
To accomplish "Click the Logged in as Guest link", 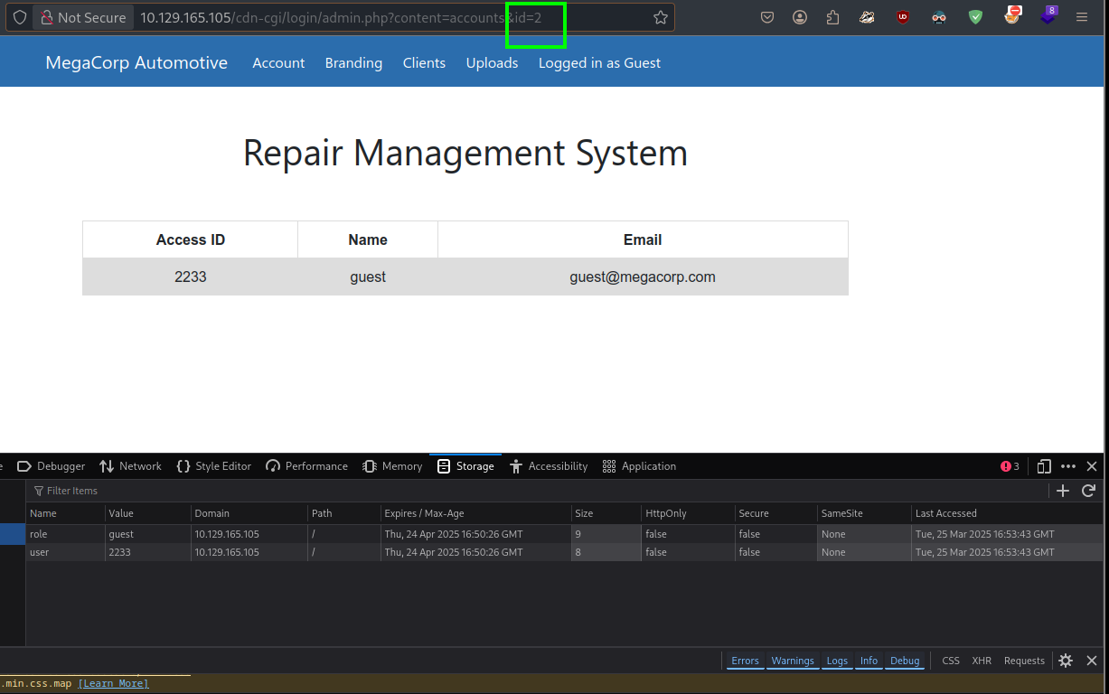I will pyautogui.click(x=599, y=62).
